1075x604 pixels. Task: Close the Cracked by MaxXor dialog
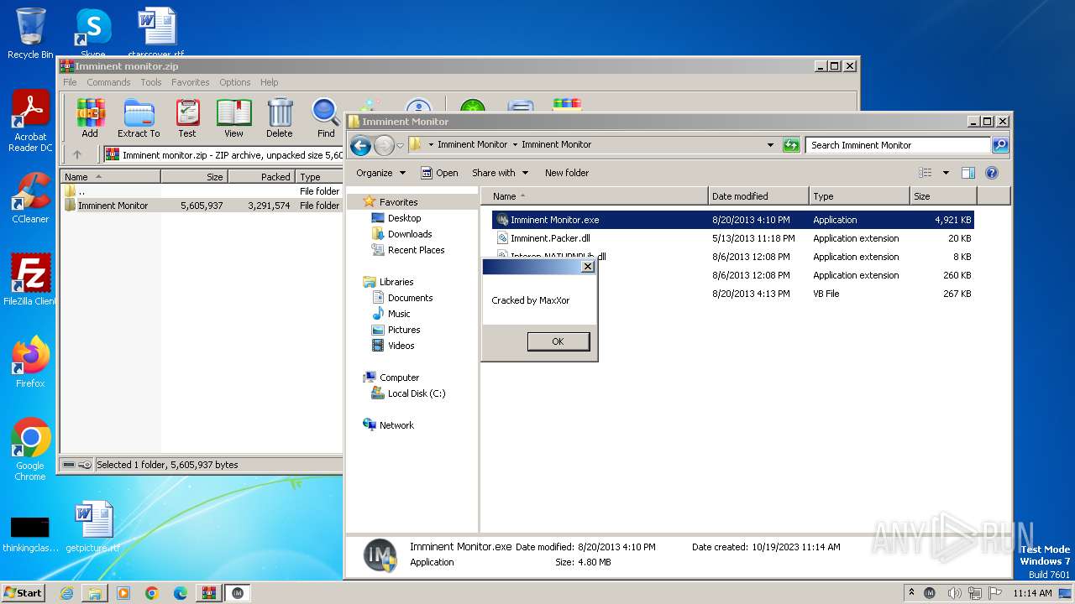coord(588,266)
